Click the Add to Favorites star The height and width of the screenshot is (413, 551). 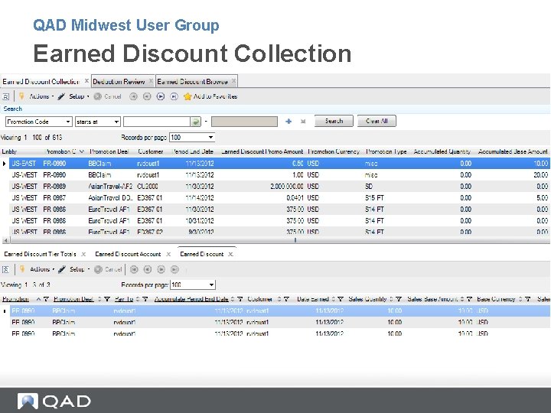point(187,96)
